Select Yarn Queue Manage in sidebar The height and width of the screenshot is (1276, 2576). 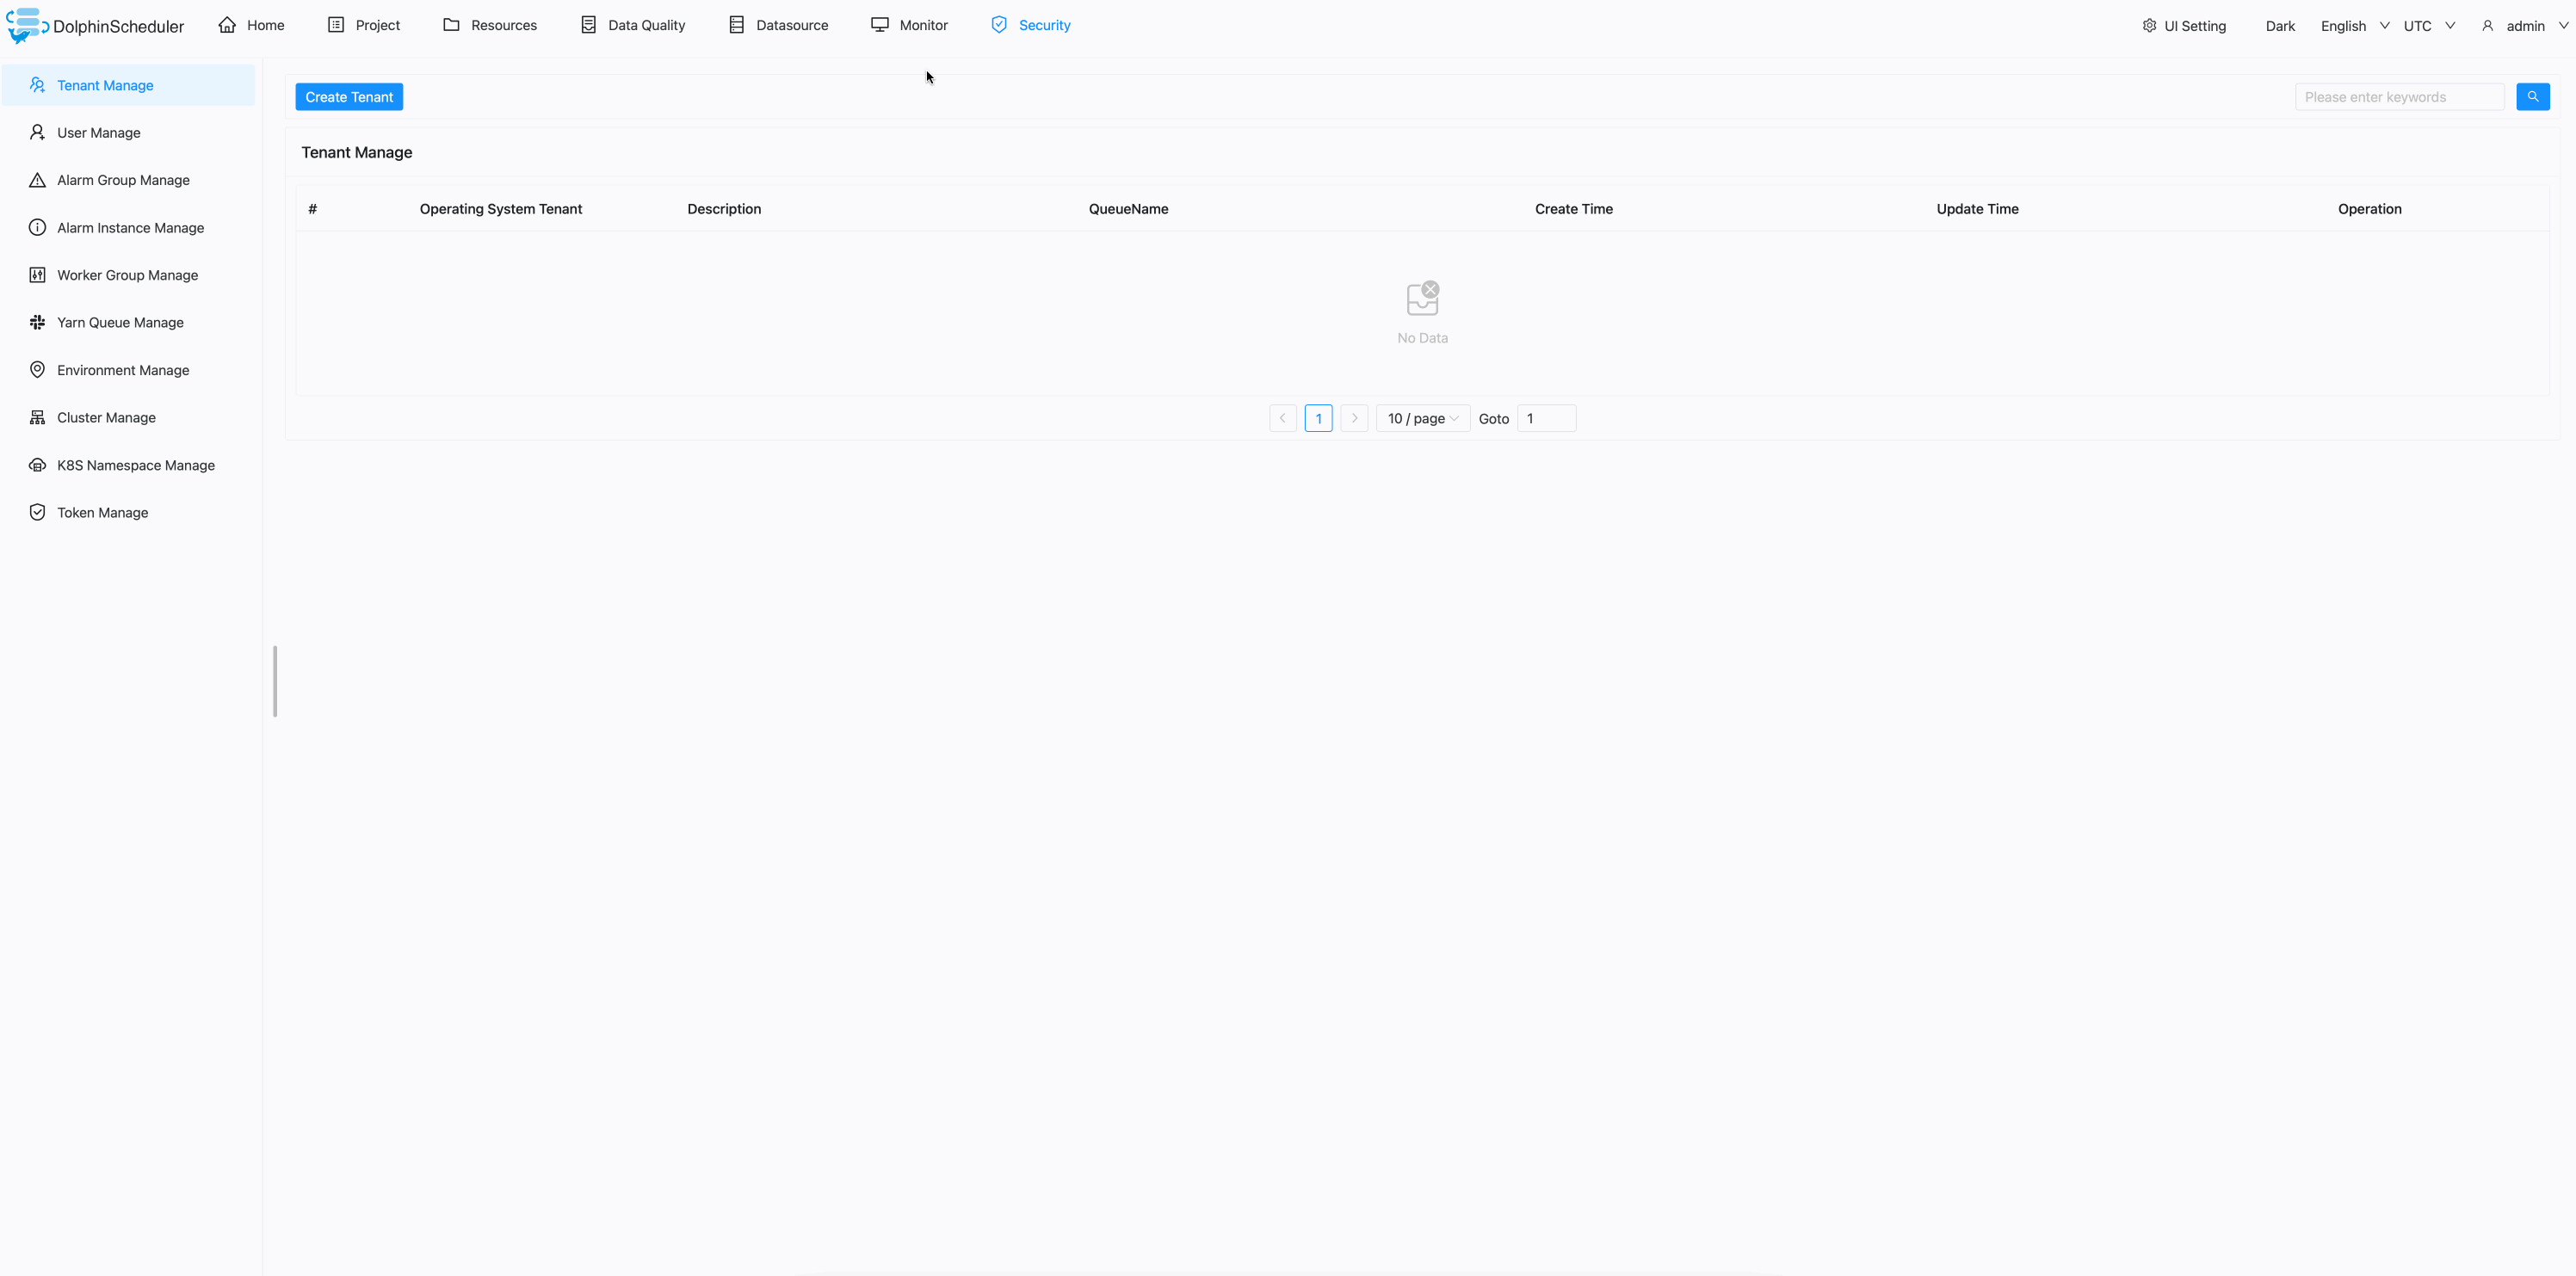(119, 322)
